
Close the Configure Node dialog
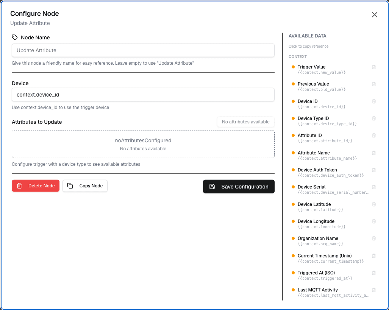coord(375,15)
